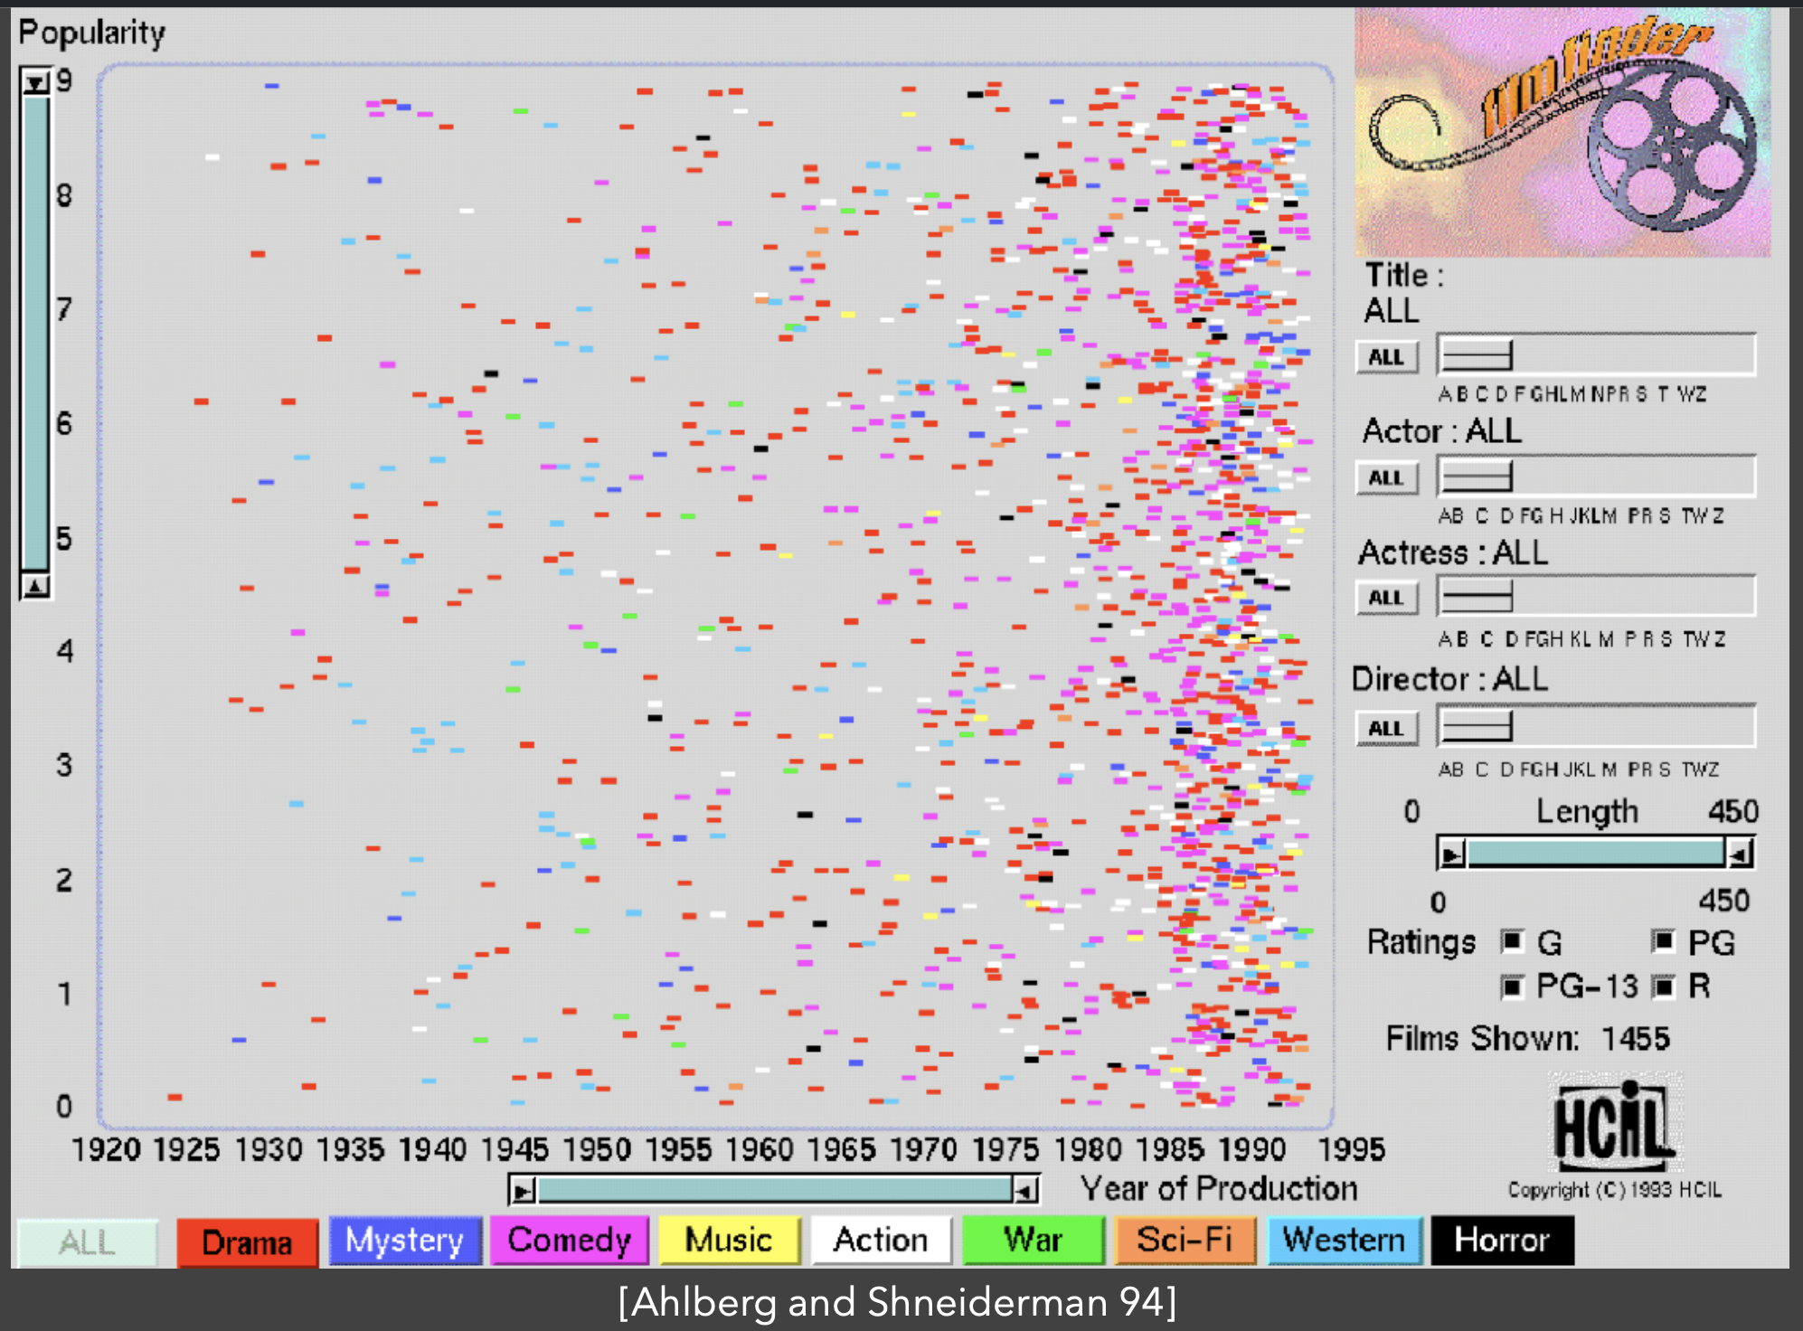Click the year slider right arrow handle

pyautogui.click(x=1024, y=1191)
